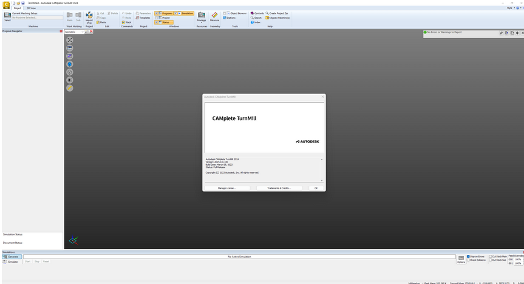Click the eraser icon in errors panel
This screenshot has width=524, height=284.
(x=501, y=33)
